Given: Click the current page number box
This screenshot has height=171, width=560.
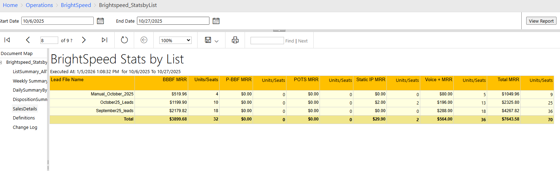Looking at the screenshot, I should point(49,40).
